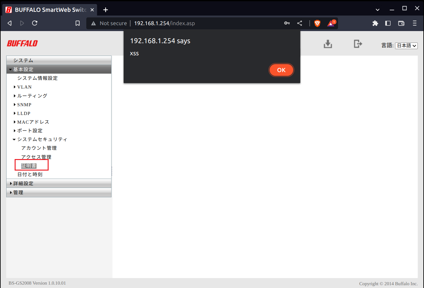Open the extensions puzzle icon

375,23
